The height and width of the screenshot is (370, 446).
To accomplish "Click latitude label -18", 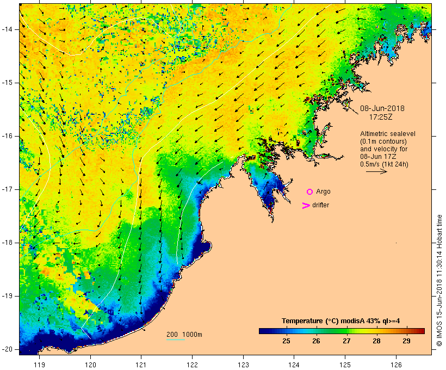I will click(x=7, y=243).
